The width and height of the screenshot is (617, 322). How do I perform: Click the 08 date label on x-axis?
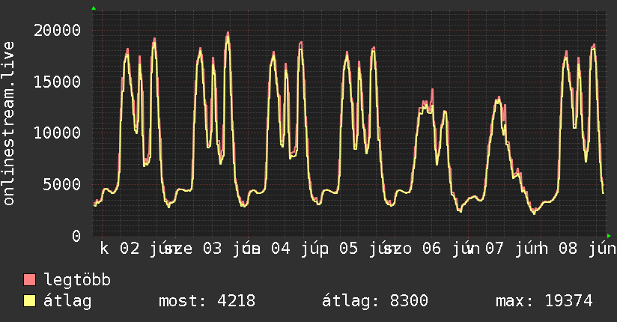568,249
